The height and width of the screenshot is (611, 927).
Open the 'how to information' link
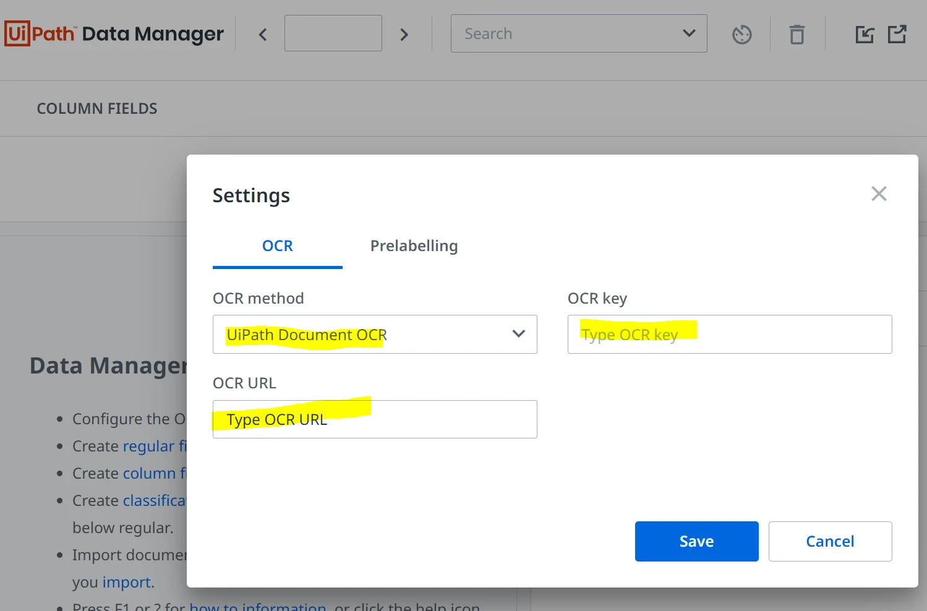257,607
